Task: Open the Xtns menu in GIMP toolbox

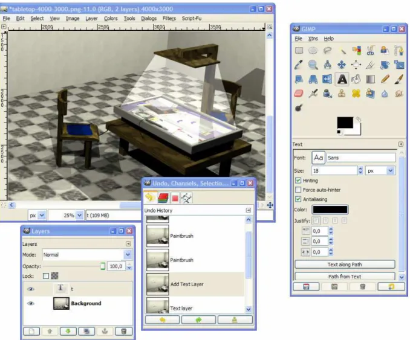Action: (x=313, y=39)
